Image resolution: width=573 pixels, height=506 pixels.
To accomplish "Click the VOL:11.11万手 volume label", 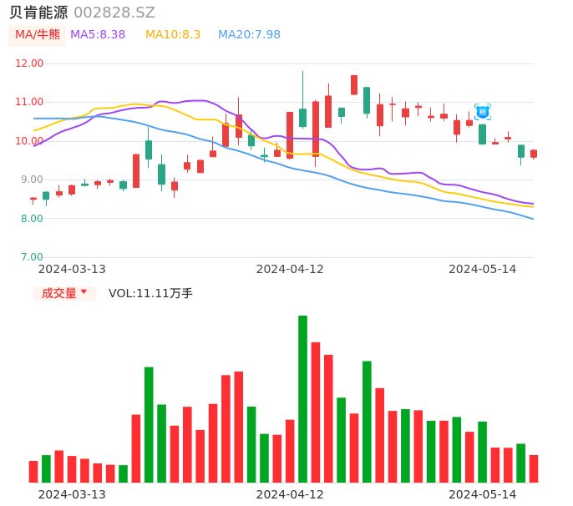I will tap(150, 293).
